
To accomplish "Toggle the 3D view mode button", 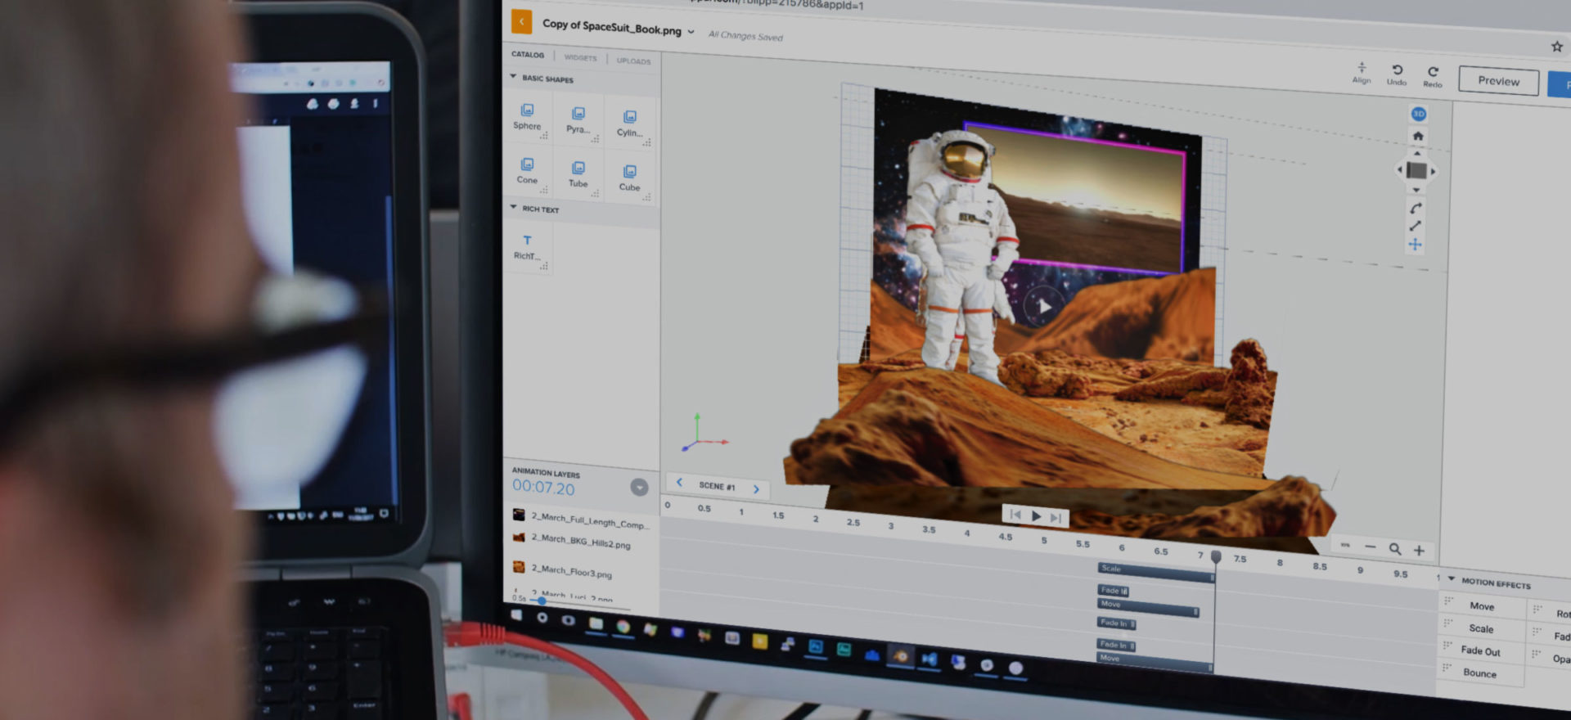I will (1419, 114).
